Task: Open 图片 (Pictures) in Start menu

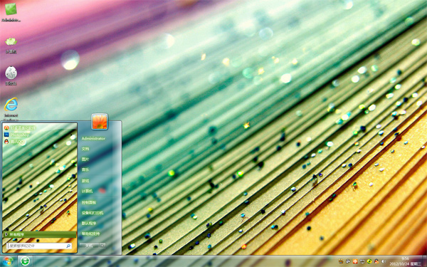Action: [85, 159]
